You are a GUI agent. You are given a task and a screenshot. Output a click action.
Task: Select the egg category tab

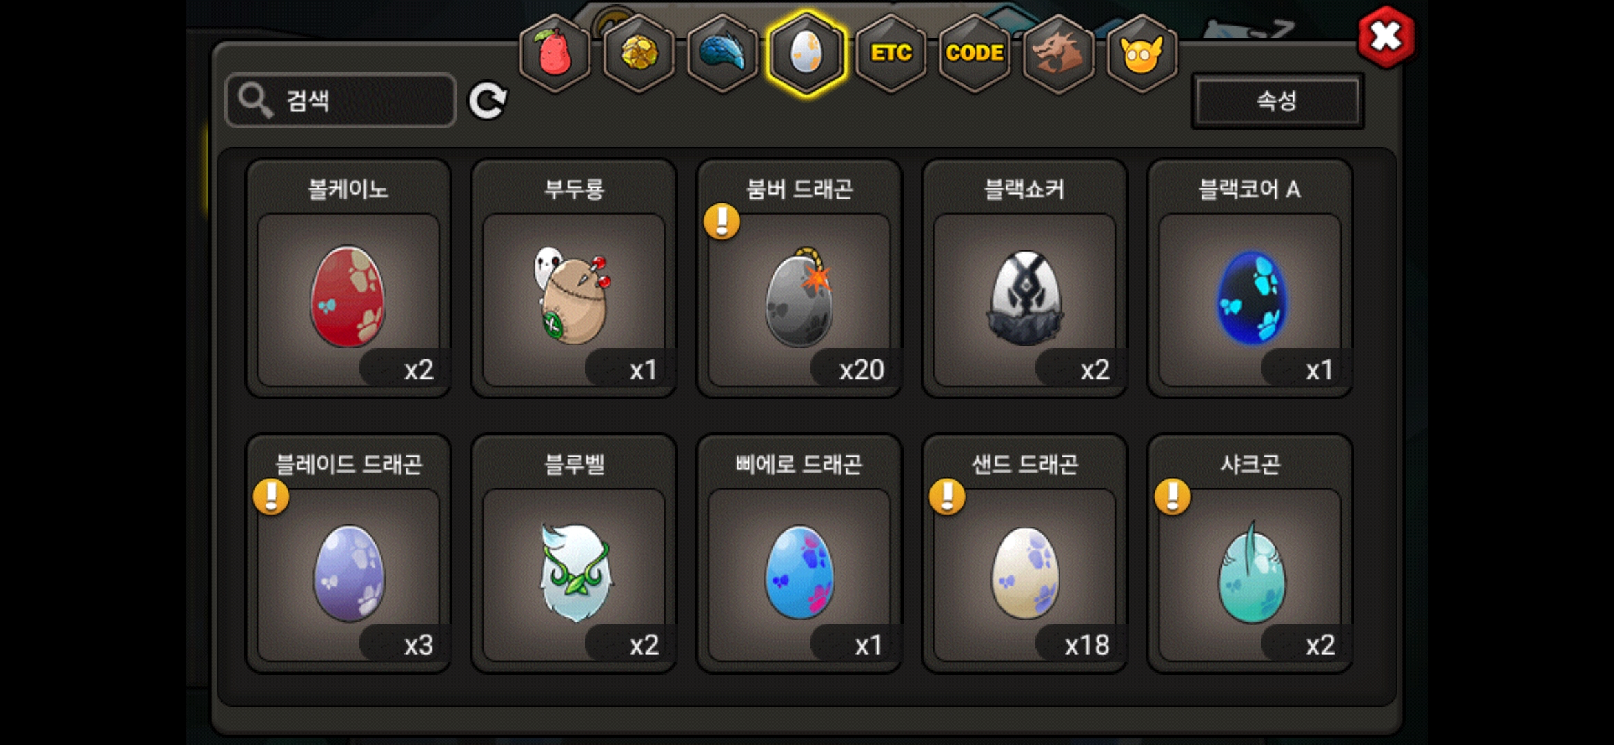point(806,53)
